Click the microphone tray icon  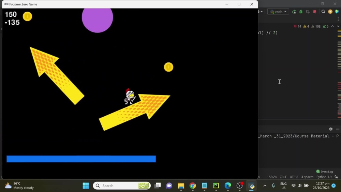coord(273,186)
